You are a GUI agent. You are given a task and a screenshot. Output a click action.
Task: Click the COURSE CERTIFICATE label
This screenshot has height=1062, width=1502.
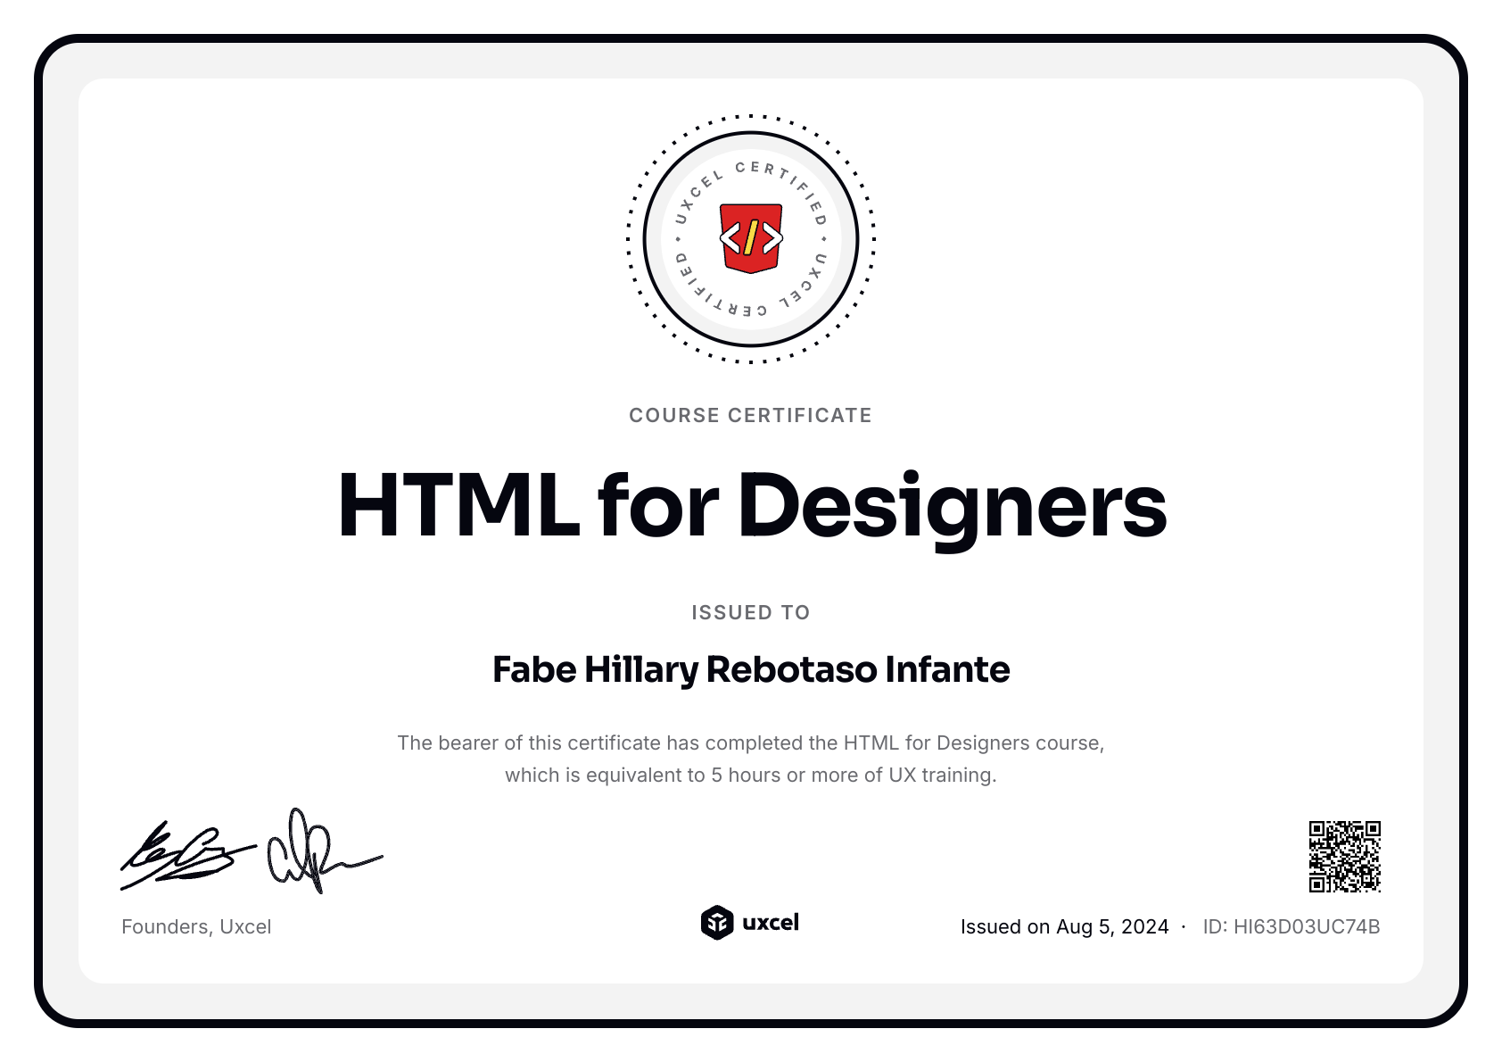pyautogui.click(x=751, y=415)
